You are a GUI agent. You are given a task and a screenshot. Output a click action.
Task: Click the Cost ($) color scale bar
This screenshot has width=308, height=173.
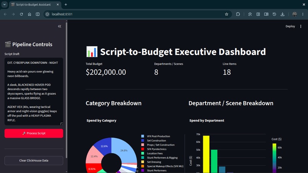[274, 158]
